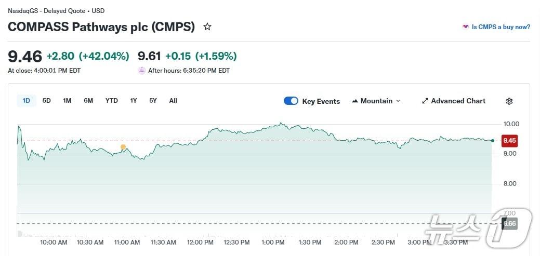Image resolution: width=540 pixels, height=256 pixels.
Task: Show All price history range
Action: (x=173, y=101)
